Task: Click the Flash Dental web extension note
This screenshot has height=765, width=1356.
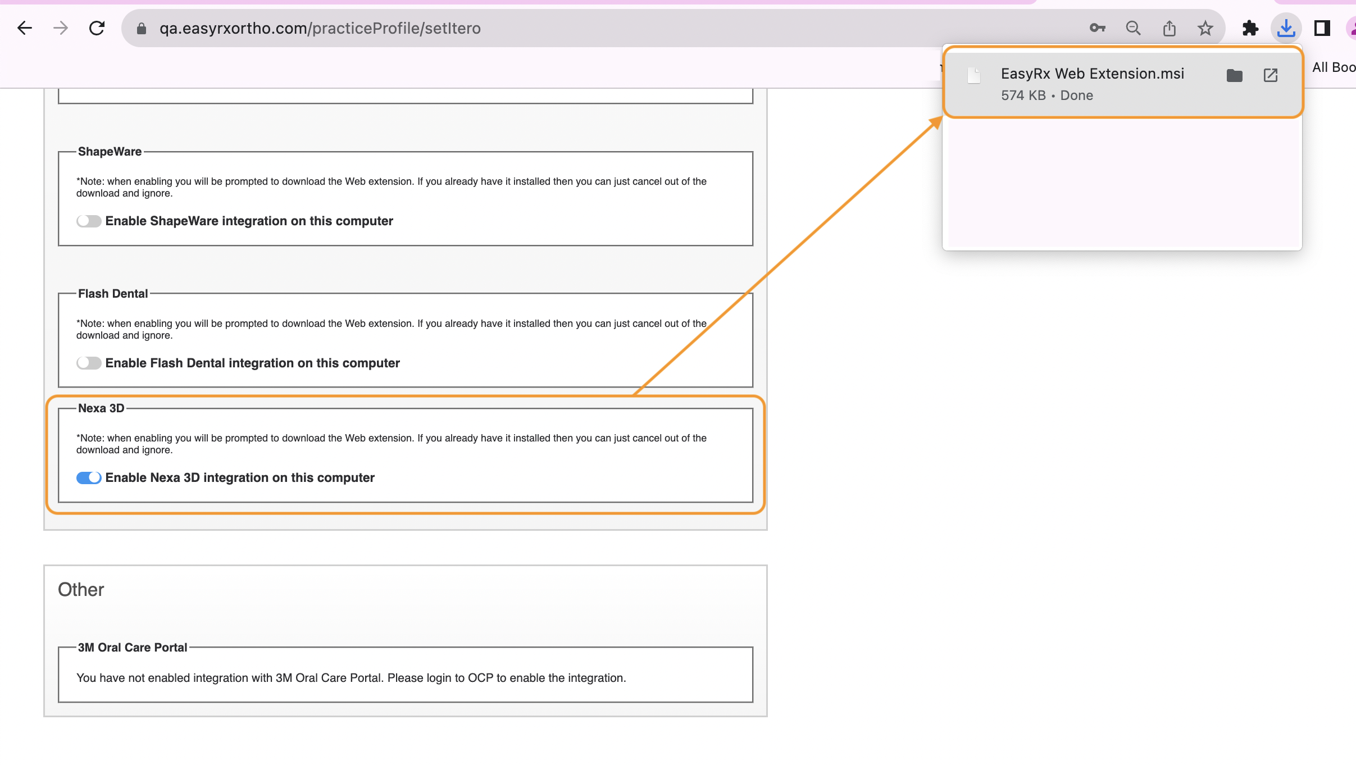Action: tap(392, 329)
